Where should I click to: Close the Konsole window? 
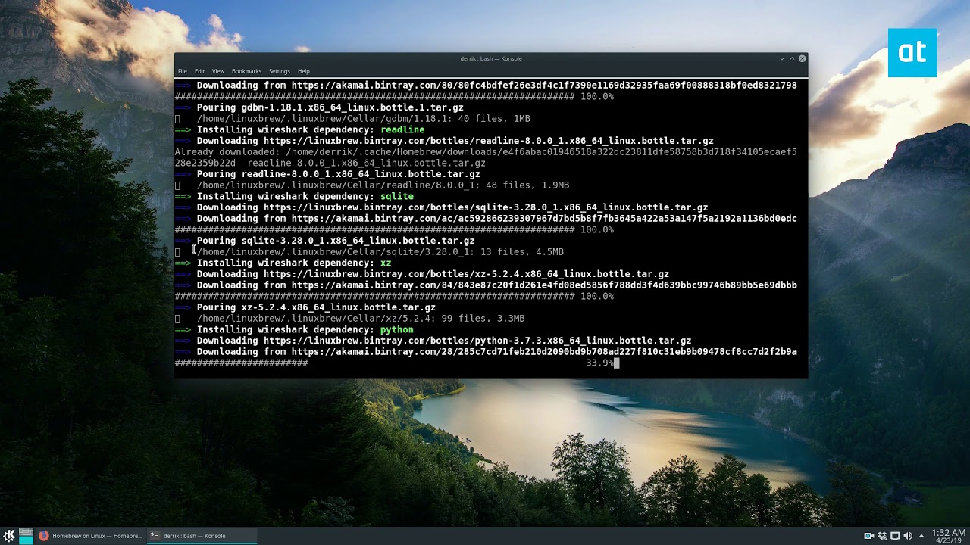[x=802, y=58]
